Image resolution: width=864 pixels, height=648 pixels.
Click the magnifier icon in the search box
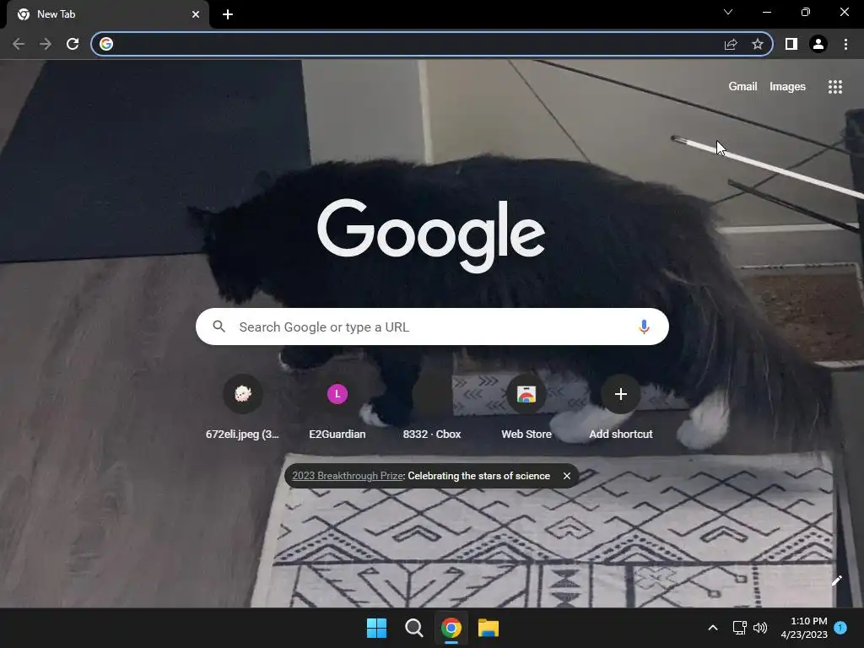219,327
